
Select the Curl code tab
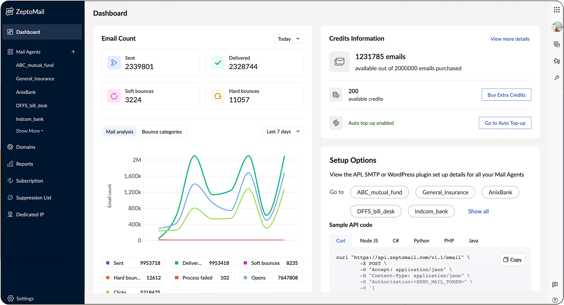pos(341,241)
